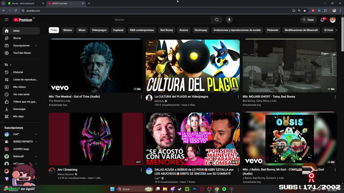Show more filter chips with right arrow
The height and width of the screenshot is (193, 344).
click(x=336, y=30)
